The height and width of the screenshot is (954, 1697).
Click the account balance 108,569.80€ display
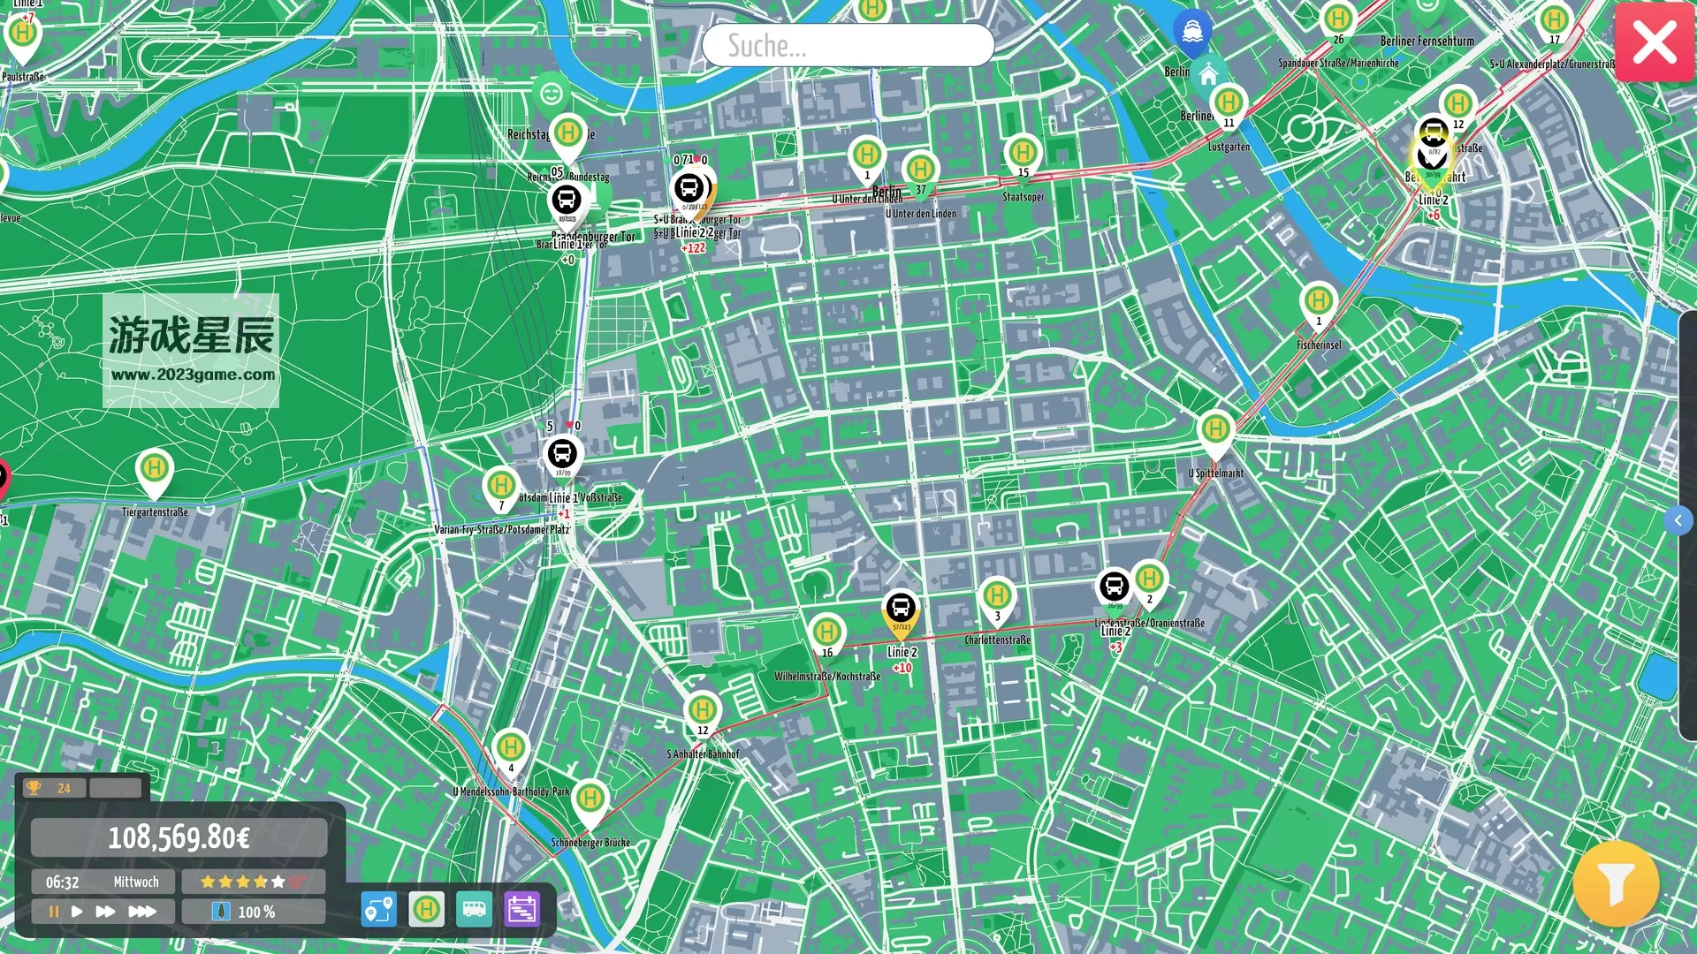pyautogui.click(x=179, y=837)
